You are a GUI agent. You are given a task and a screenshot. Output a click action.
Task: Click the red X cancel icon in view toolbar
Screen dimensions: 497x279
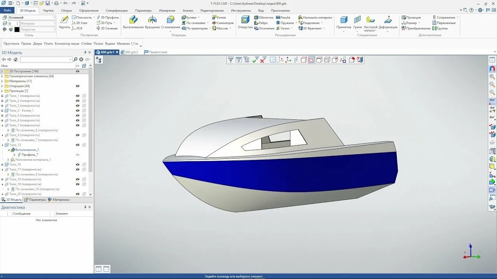pyautogui.click(x=263, y=60)
